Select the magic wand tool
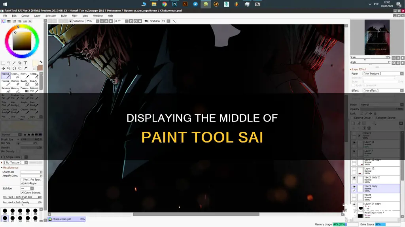 (14, 63)
